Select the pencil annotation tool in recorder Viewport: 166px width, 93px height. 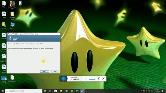(103, 79)
